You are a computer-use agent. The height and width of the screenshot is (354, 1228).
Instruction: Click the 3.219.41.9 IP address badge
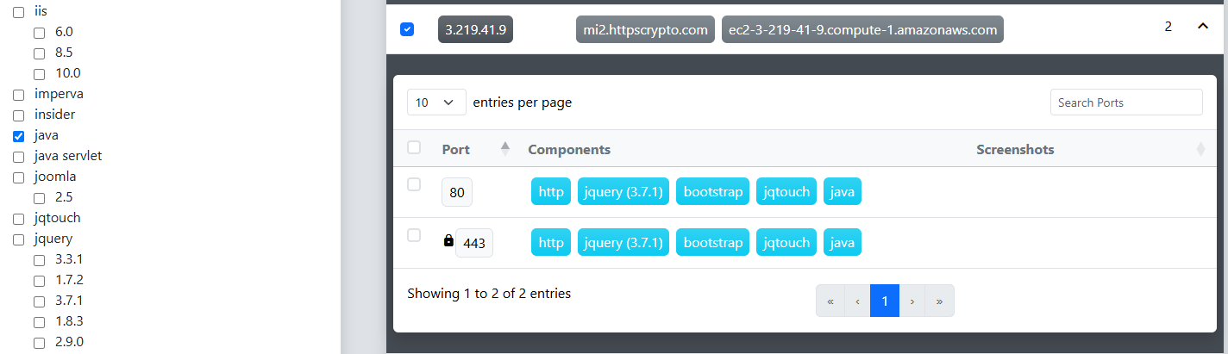(475, 29)
